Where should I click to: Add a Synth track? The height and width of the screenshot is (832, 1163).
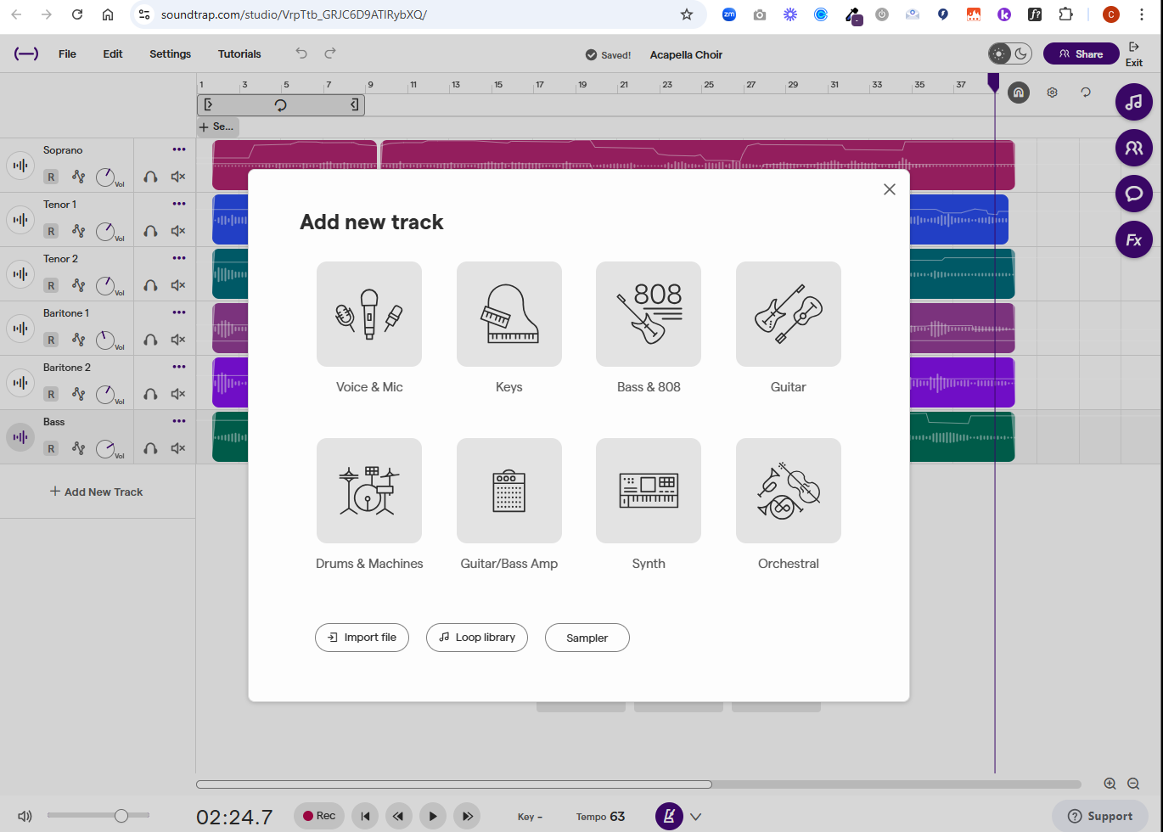649,491
